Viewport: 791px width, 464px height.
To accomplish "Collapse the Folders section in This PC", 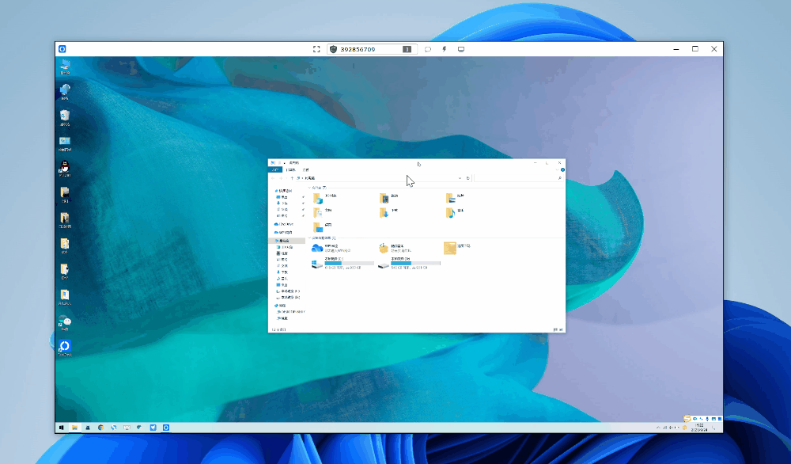I will coord(308,187).
